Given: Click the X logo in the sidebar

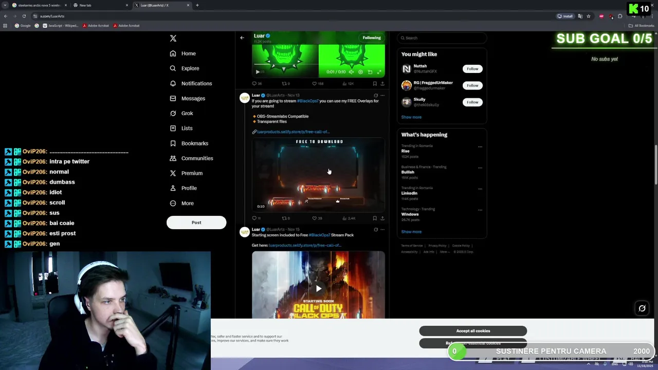Looking at the screenshot, I should (x=173, y=39).
